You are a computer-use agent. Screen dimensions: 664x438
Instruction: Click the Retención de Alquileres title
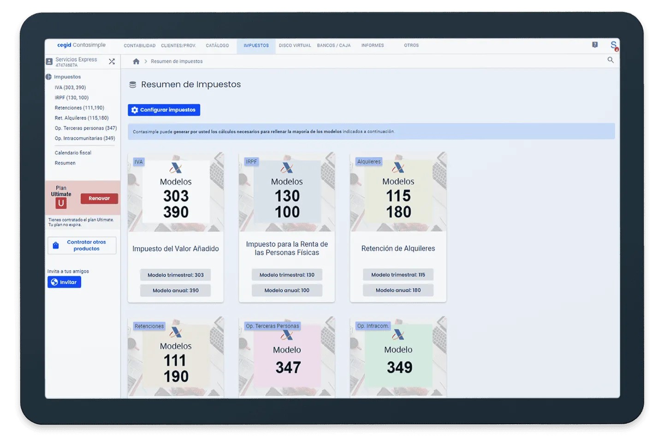(398, 249)
